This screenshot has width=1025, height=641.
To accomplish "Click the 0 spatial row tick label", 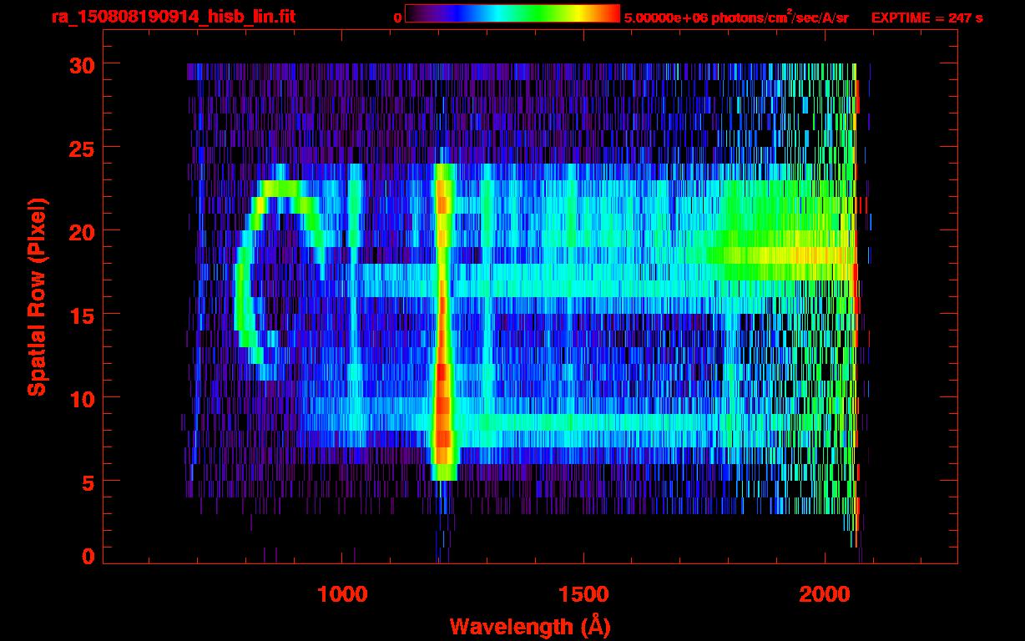I will click(88, 557).
